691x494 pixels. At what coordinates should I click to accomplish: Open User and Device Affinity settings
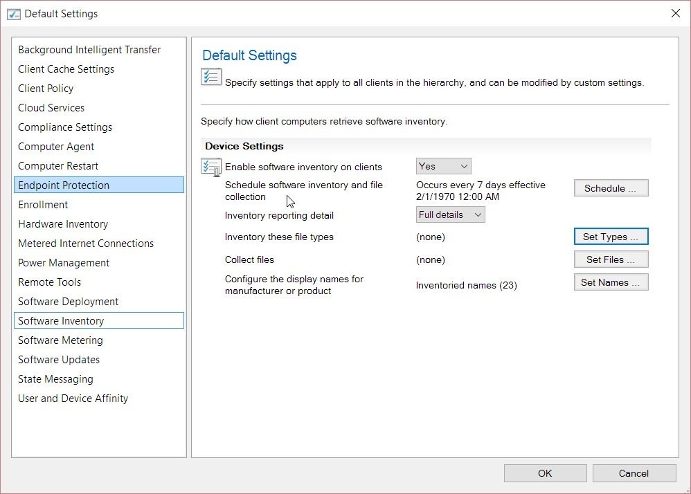pos(99,399)
